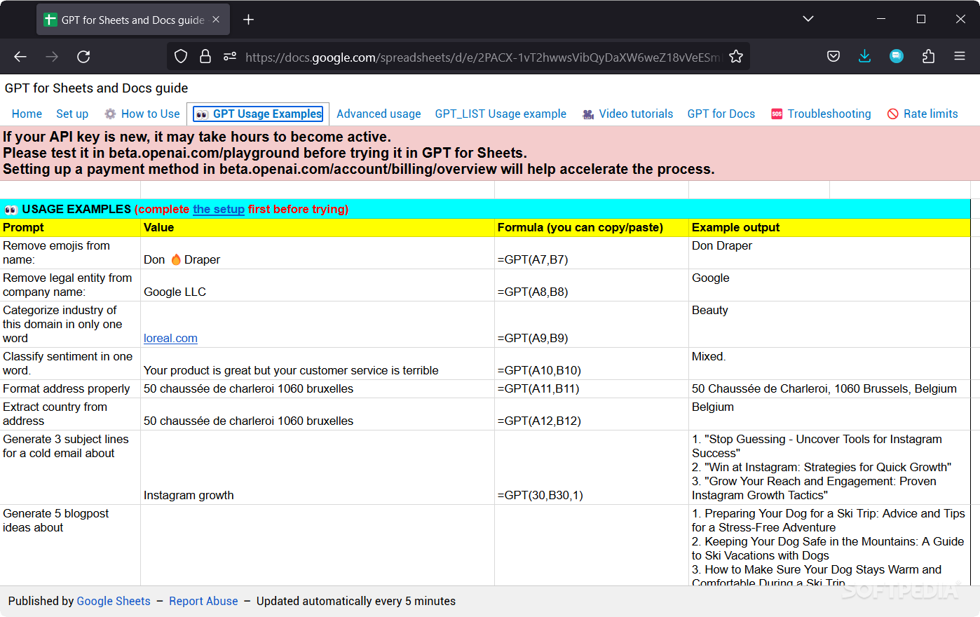The height and width of the screenshot is (617, 980).
Task: Click the 'Google LLC' value cell
Action: click(318, 285)
